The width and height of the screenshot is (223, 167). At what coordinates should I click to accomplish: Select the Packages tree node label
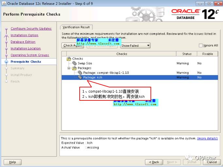(85, 68)
